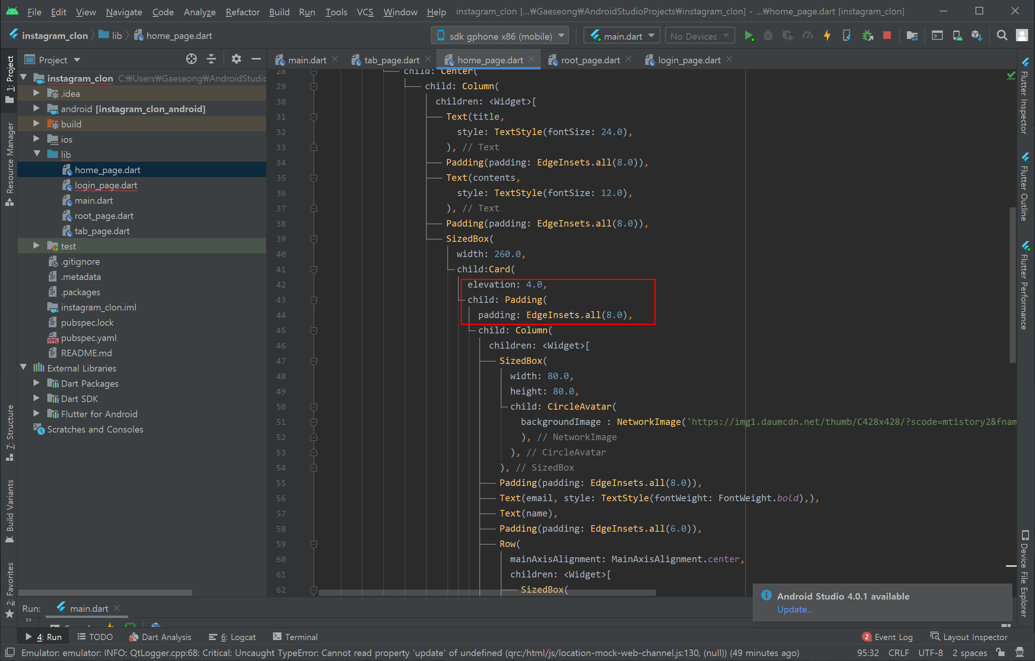
Task: Select pubspec.yaml in project tree
Action: pyautogui.click(x=88, y=338)
